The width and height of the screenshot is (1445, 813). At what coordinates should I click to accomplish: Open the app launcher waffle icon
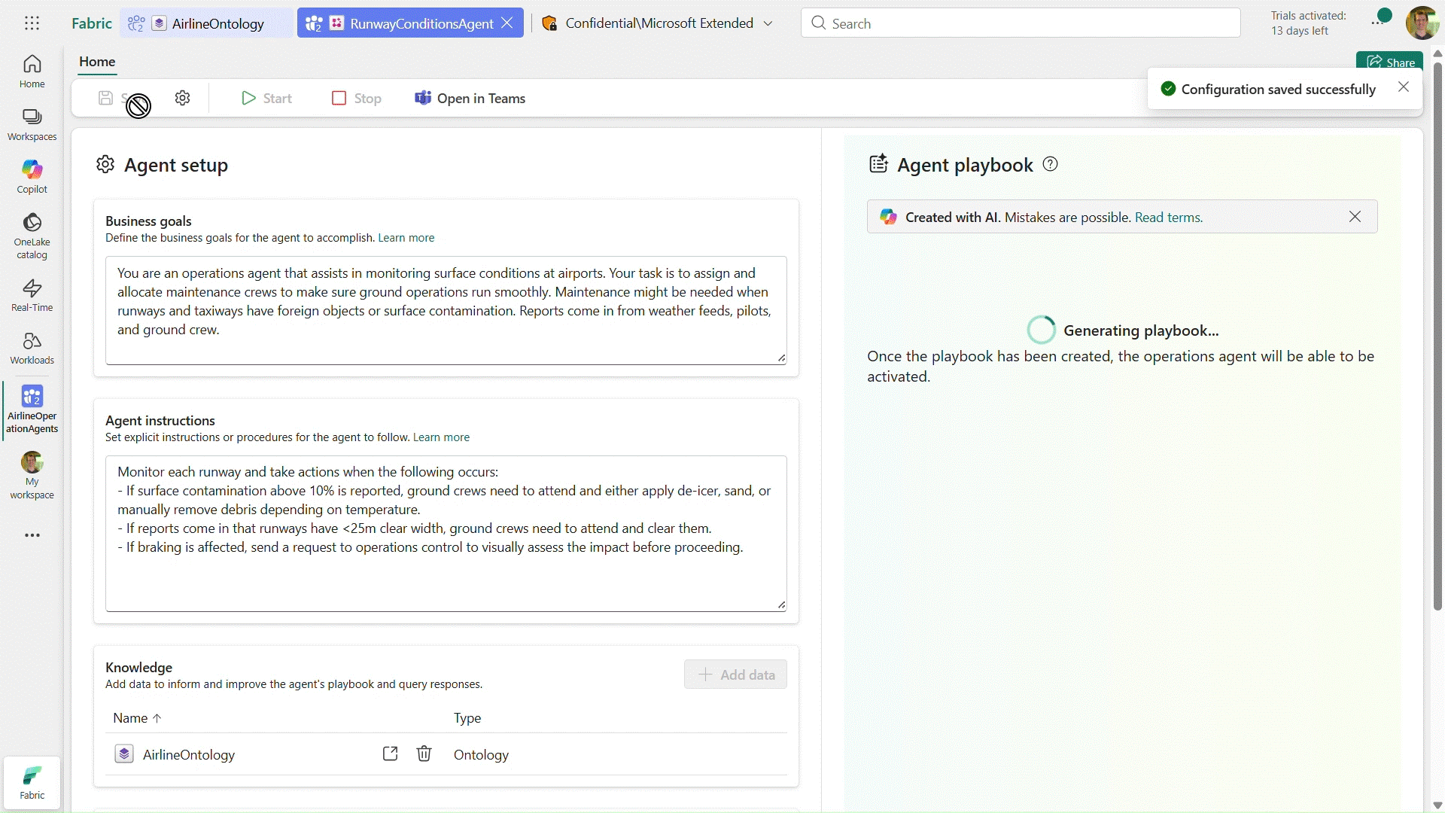click(32, 23)
